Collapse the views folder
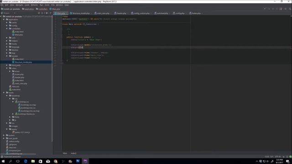The height and width of the screenshot is (164, 292). point(7,68)
